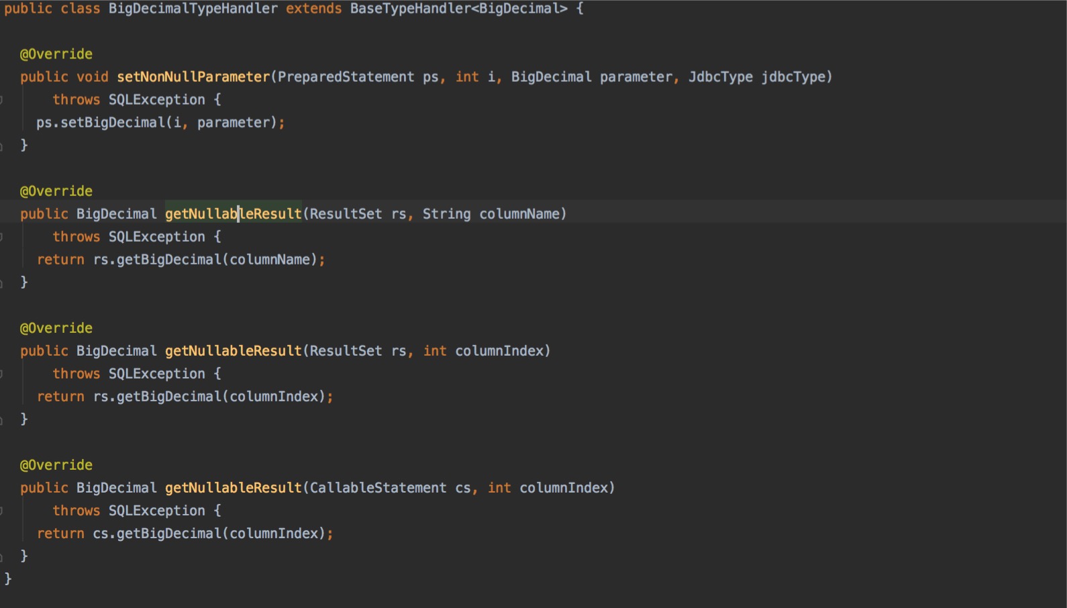This screenshot has width=1067, height=608.
Task: Click columnName parameter in method signature
Action: (x=519, y=213)
